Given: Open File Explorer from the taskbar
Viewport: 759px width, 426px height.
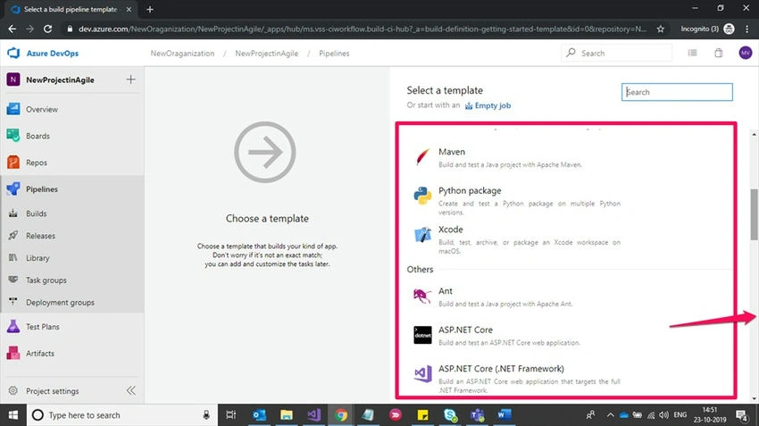Looking at the screenshot, I should [286, 415].
